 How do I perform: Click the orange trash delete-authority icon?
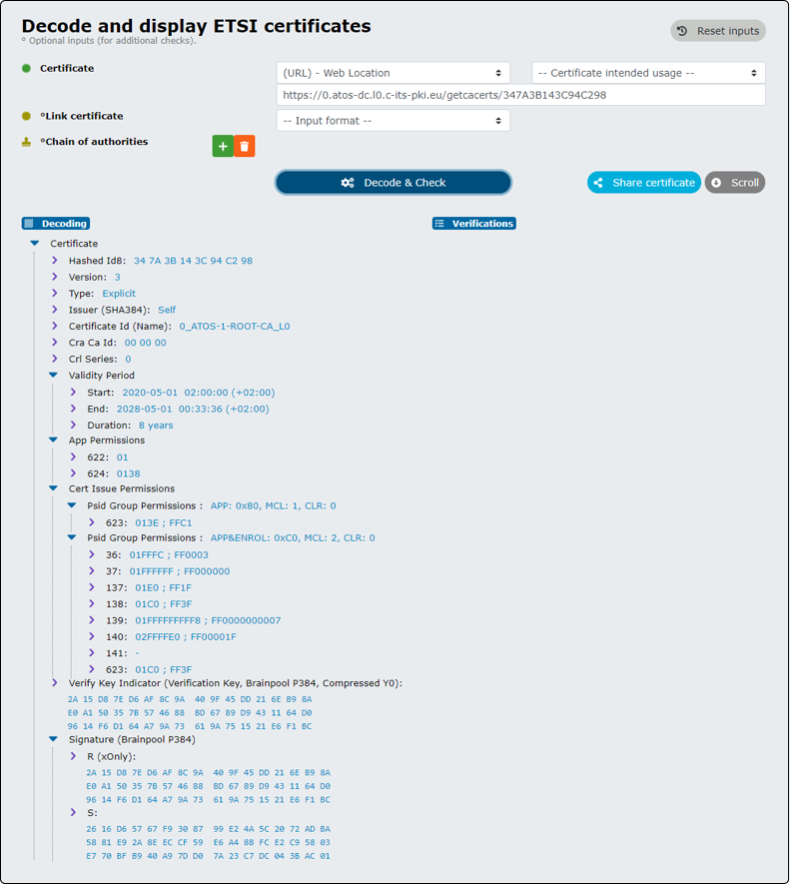coord(244,146)
